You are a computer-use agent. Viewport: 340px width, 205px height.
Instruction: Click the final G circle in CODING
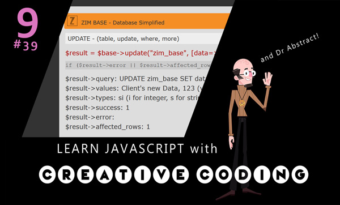pos(300,174)
